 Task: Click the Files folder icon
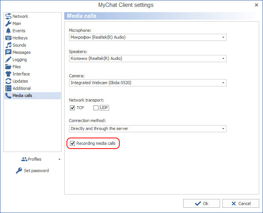pyautogui.click(x=8, y=67)
